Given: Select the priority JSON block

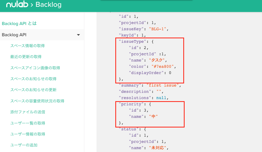Looking at the screenshot, I should pyautogui.click(x=150, y=114).
